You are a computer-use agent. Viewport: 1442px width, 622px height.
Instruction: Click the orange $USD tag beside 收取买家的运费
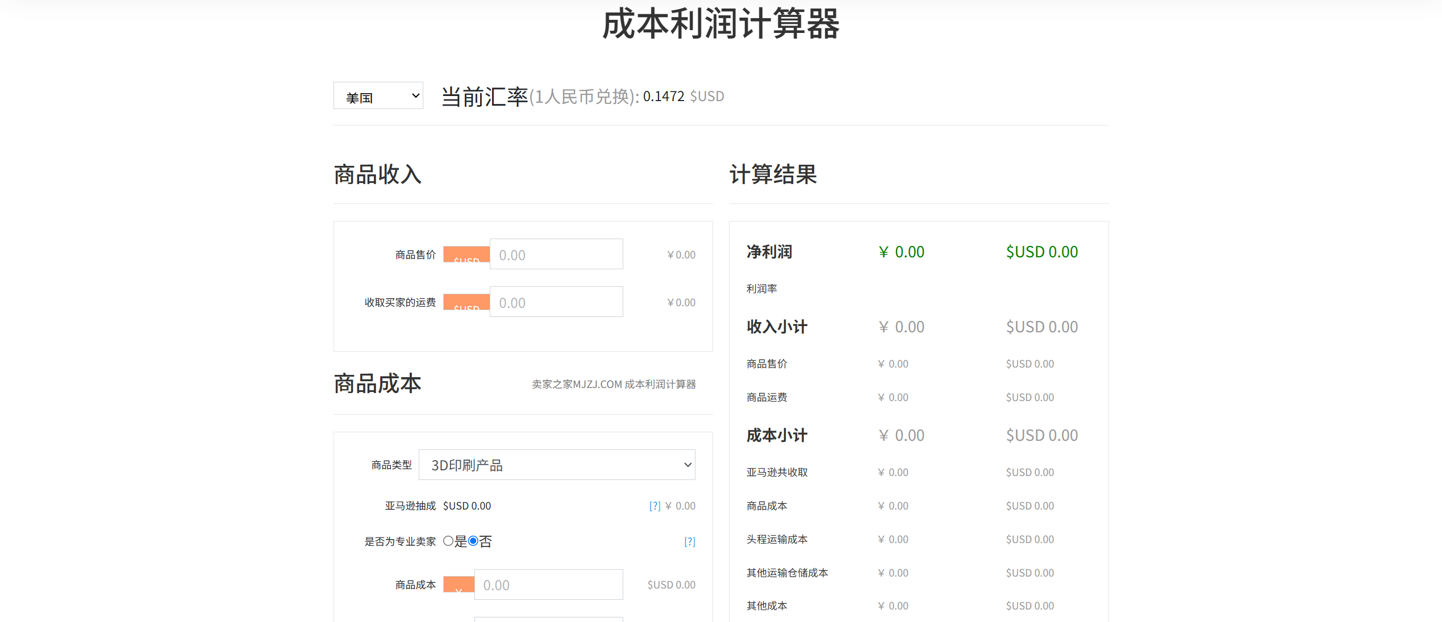point(466,302)
